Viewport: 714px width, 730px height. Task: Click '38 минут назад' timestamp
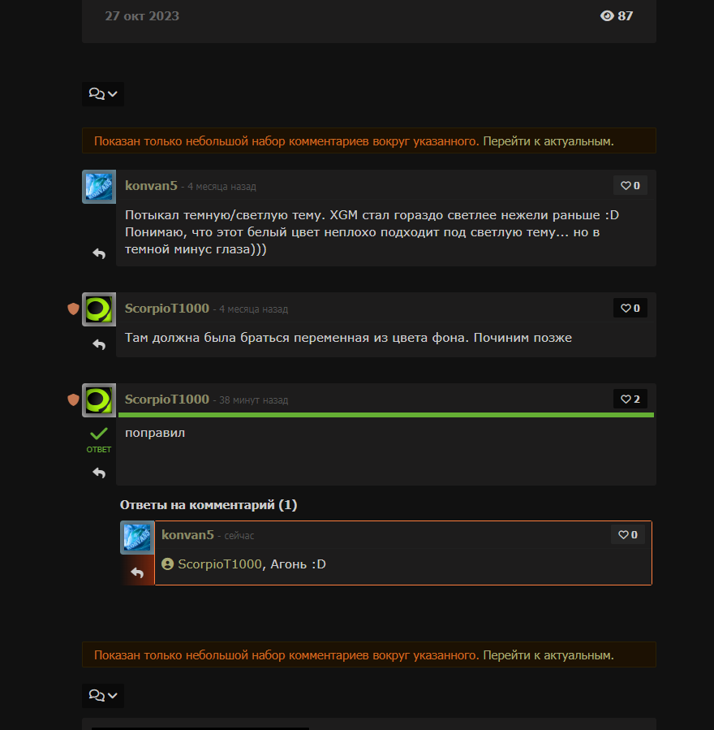[253, 400]
